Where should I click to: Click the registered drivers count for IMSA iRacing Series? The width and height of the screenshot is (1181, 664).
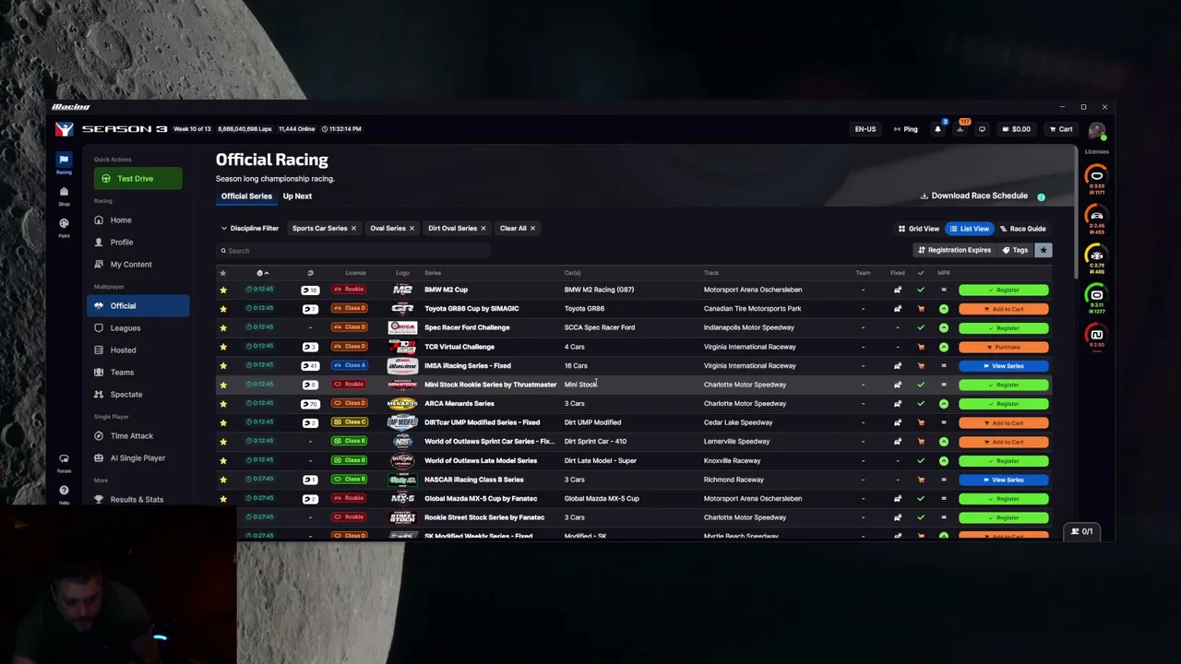click(310, 365)
